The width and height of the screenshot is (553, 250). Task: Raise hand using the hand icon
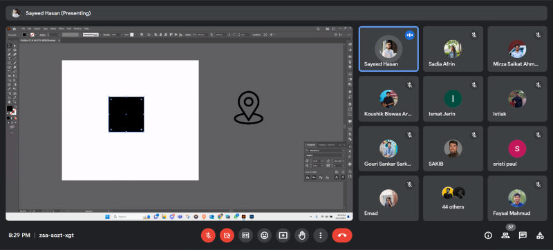click(x=301, y=235)
